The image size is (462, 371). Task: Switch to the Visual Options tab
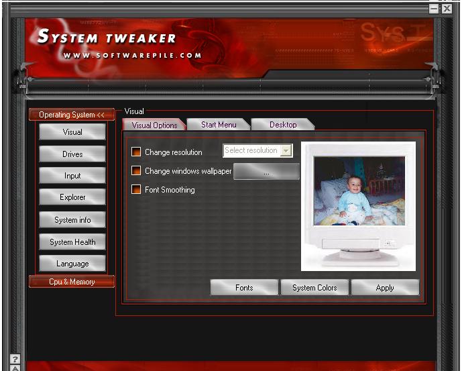pos(154,125)
